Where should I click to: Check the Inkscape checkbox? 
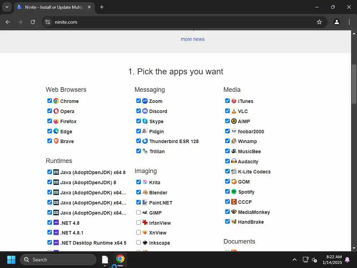tap(138, 242)
